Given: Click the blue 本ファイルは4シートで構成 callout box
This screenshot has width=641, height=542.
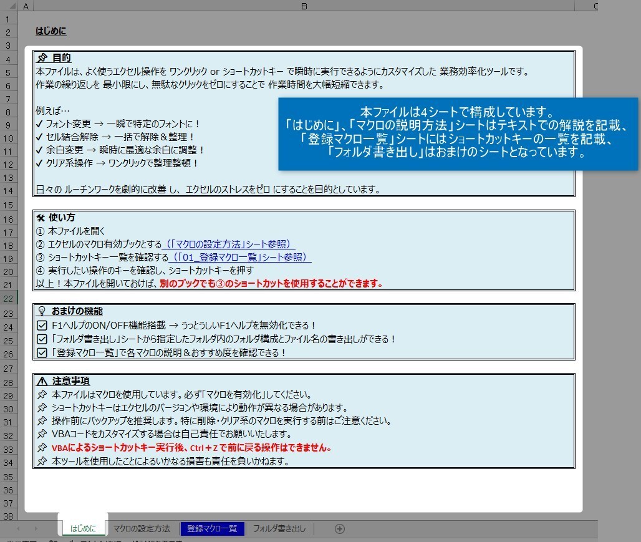Looking at the screenshot, I should click(458, 133).
